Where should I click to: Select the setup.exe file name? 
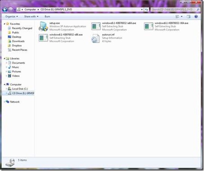(54, 23)
